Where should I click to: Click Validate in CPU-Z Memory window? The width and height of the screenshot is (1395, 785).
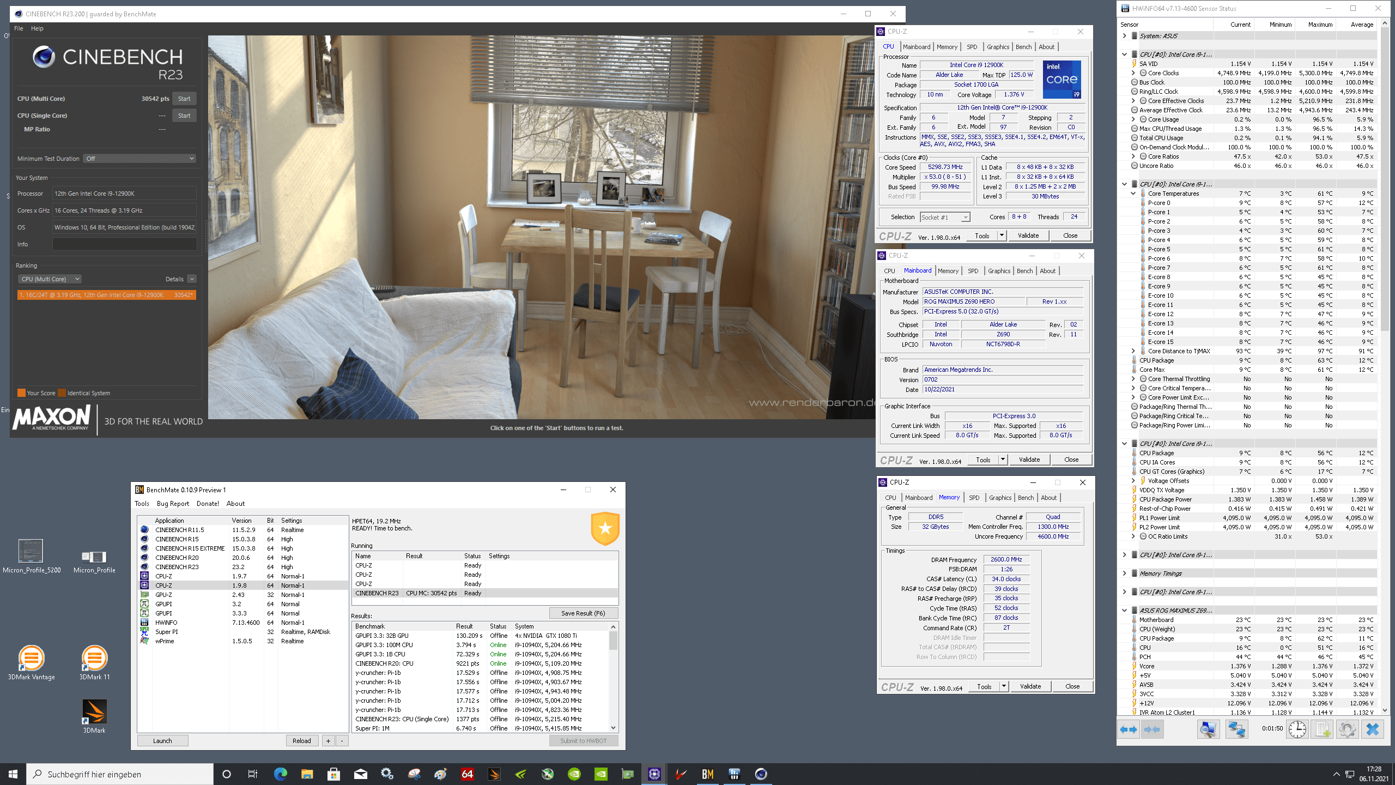pyautogui.click(x=1030, y=686)
